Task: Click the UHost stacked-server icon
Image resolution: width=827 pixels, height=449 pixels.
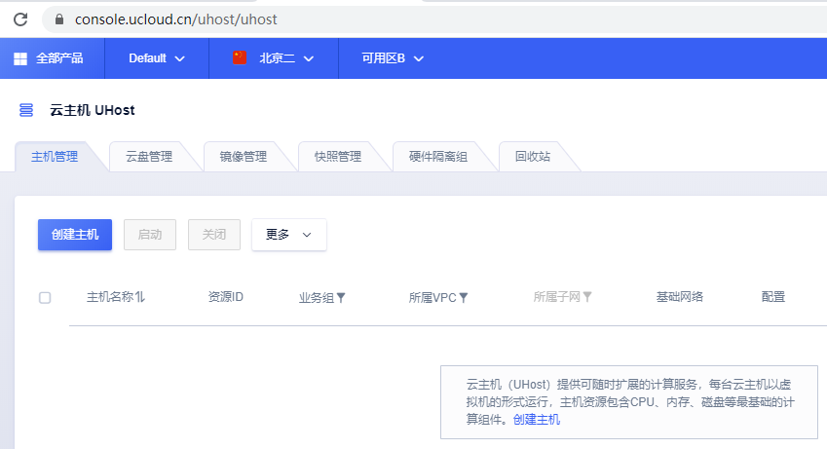Action: [x=26, y=110]
